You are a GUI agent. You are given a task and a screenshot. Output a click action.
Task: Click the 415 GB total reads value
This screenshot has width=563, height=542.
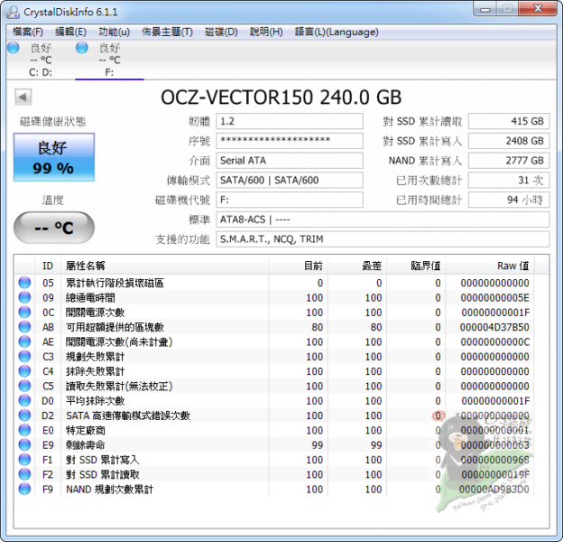coord(509,121)
